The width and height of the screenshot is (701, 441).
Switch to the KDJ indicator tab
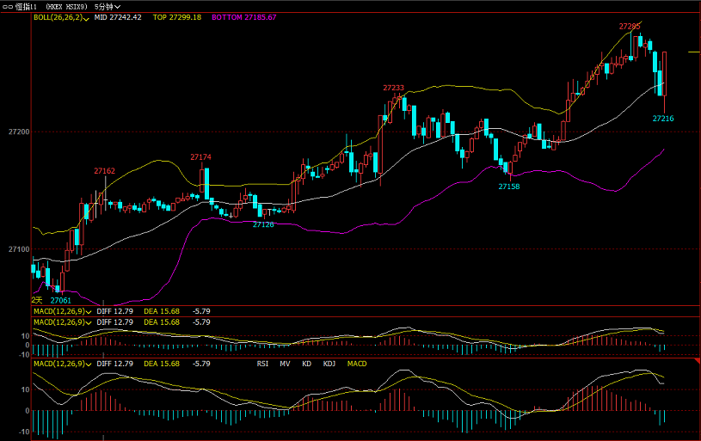tap(329, 364)
